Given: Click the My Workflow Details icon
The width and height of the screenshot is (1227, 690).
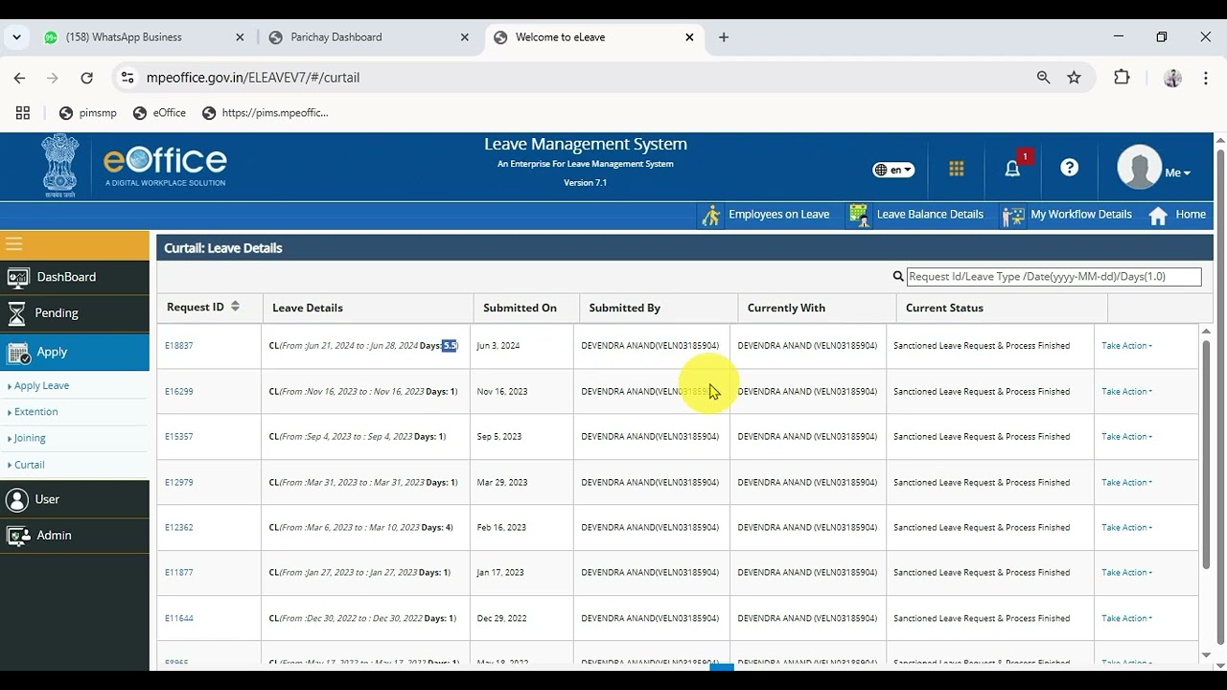Looking at the screenshot, I should point(1013,216).
